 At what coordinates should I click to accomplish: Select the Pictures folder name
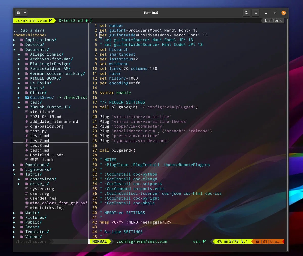click(x=36, y=218)
